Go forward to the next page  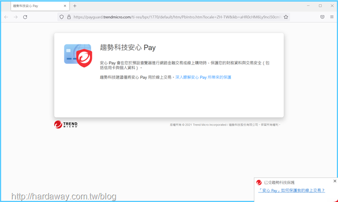click(x=15, y=17)
